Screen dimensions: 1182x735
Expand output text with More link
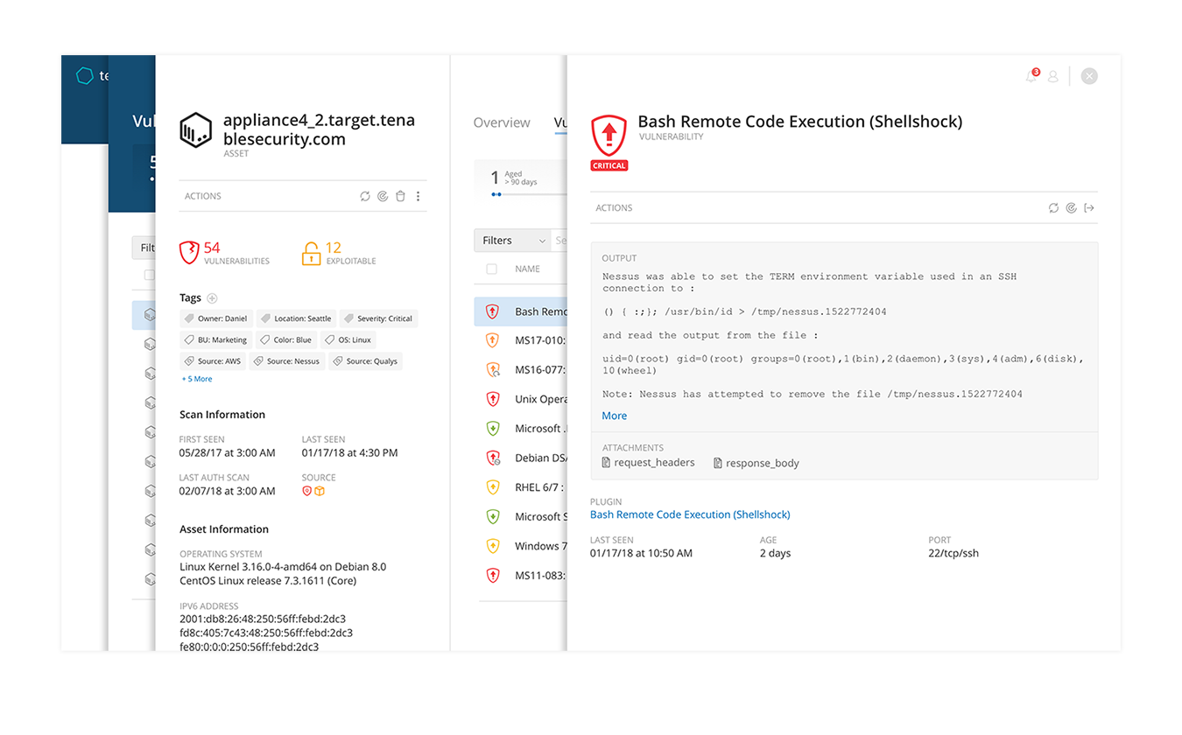614,416
